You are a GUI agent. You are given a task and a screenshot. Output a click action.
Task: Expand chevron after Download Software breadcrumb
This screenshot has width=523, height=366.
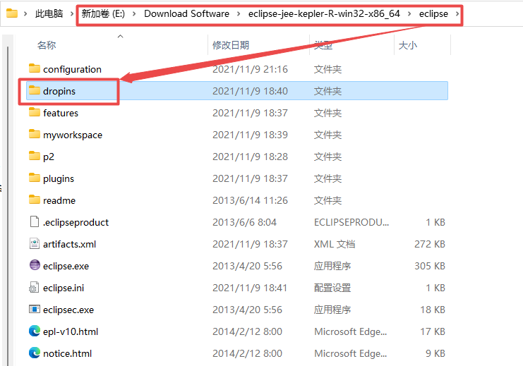coord(239,14)
